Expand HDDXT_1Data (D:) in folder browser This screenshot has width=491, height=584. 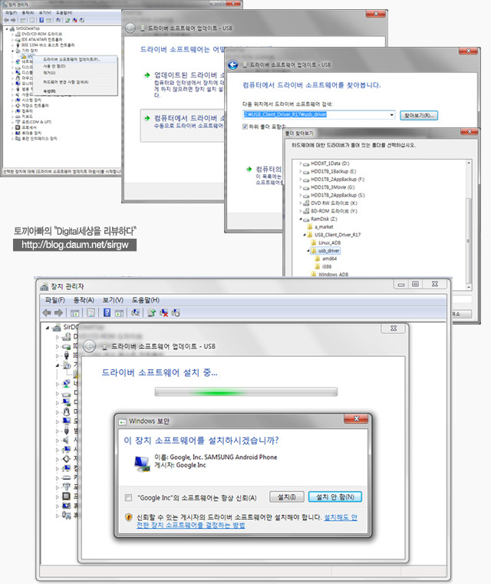pos(301,163)
